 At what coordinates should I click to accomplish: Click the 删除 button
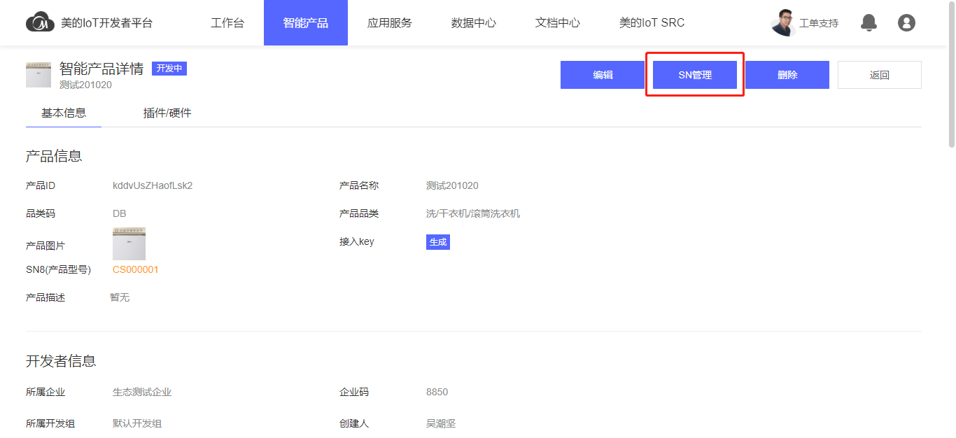tap(787, 75)
